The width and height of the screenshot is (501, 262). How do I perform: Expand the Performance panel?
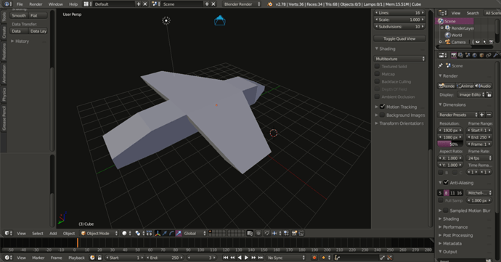(453, 227)
